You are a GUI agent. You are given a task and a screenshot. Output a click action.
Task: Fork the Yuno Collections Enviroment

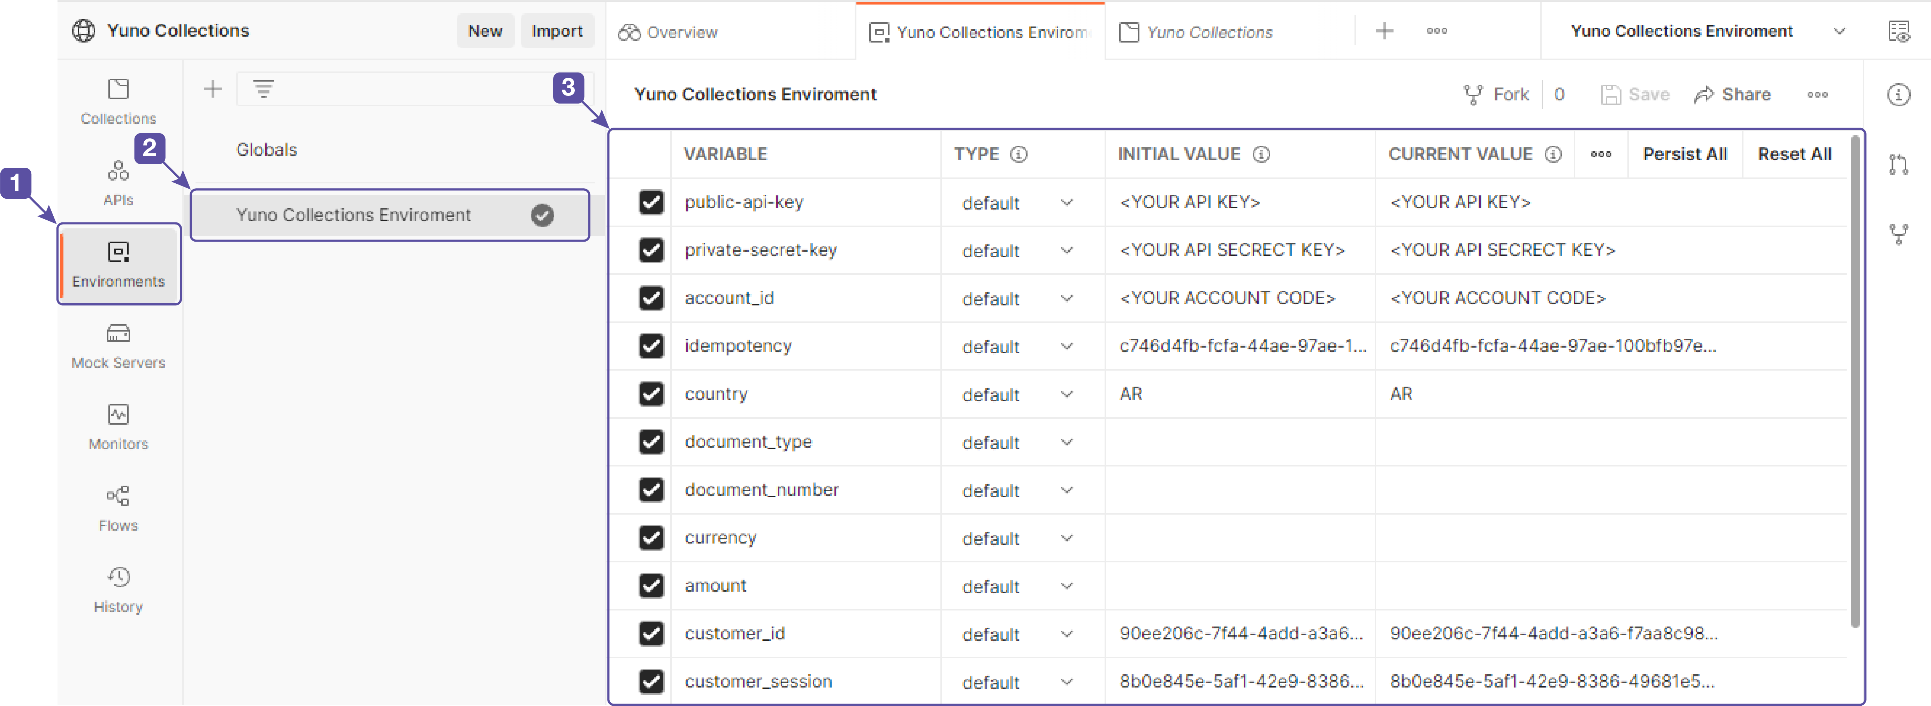(1497, 94)
